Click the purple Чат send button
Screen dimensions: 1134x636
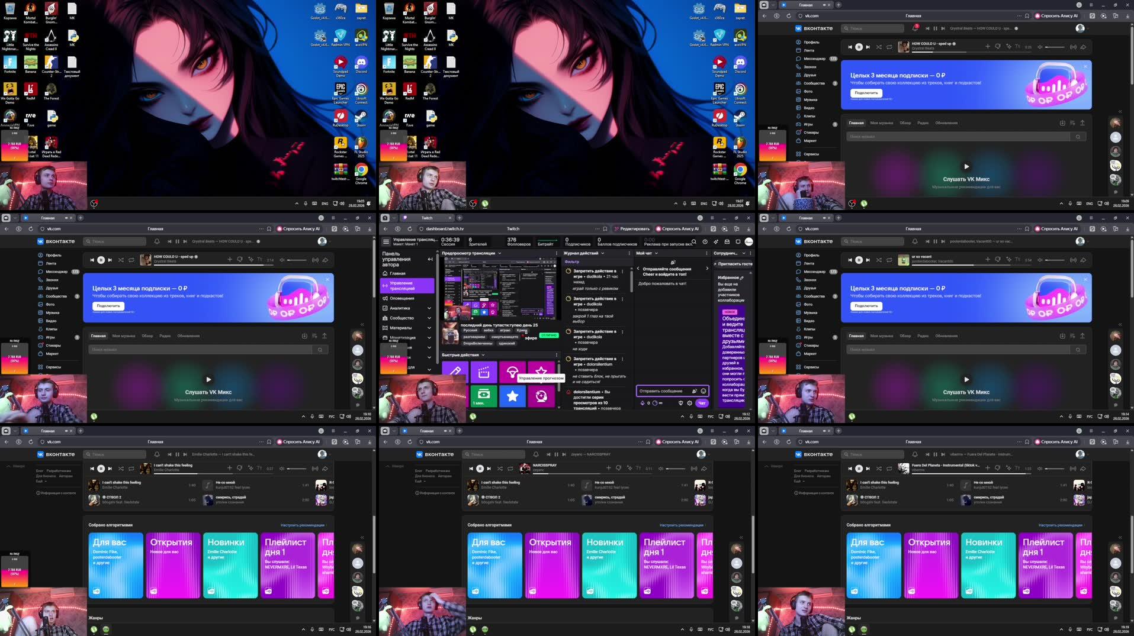point(702,403)
